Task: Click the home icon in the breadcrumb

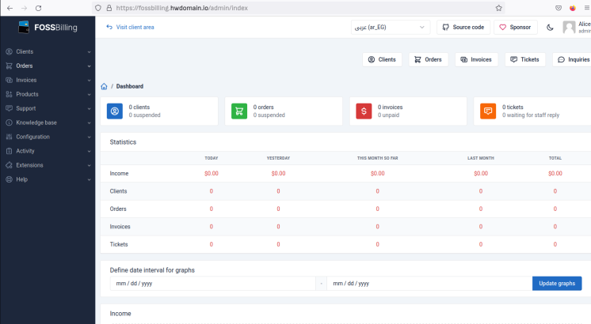Action: tap(105, 86)
